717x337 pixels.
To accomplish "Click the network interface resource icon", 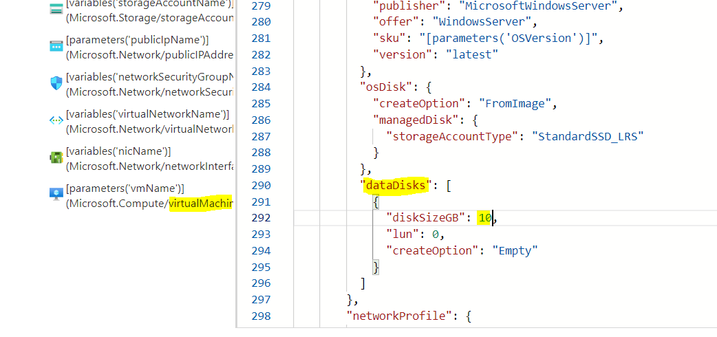I will tap(56, 157).
